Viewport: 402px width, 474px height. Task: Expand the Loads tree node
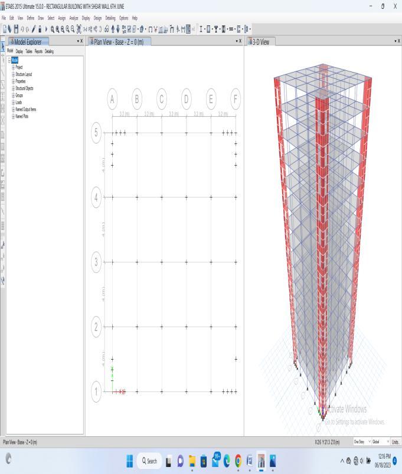click(x=13, y=102)
